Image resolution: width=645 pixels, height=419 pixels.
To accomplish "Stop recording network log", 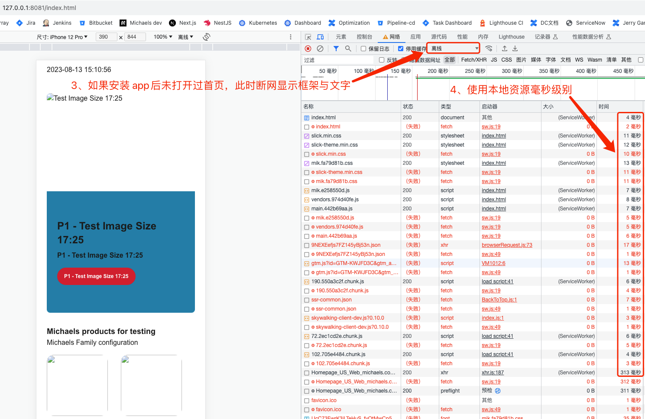I will (x=308, y=49).
